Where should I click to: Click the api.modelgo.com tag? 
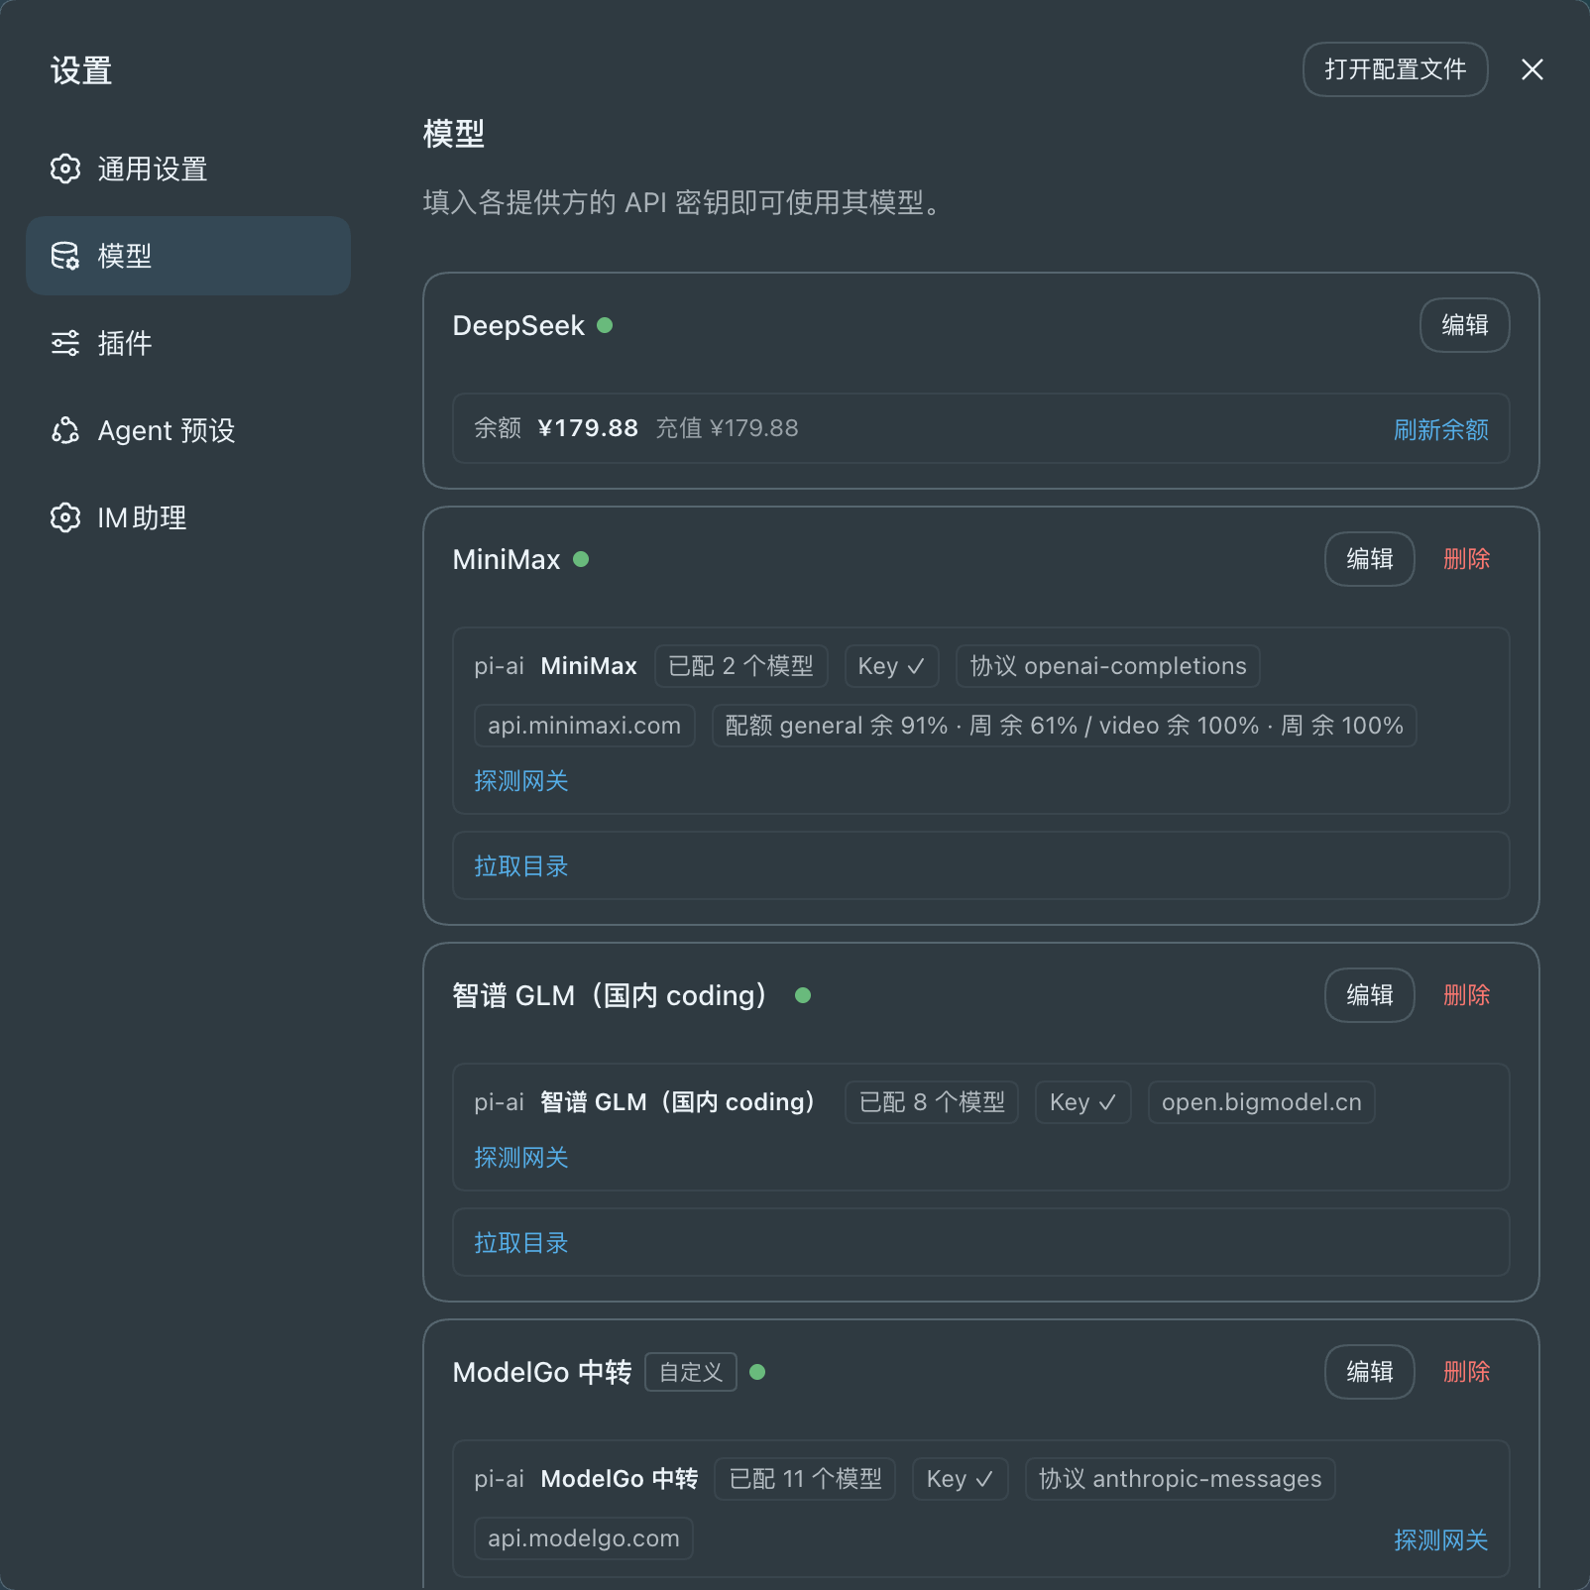click(583, 1538)
